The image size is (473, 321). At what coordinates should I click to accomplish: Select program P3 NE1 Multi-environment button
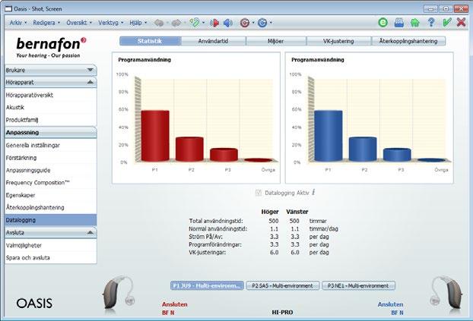point(358,285)
